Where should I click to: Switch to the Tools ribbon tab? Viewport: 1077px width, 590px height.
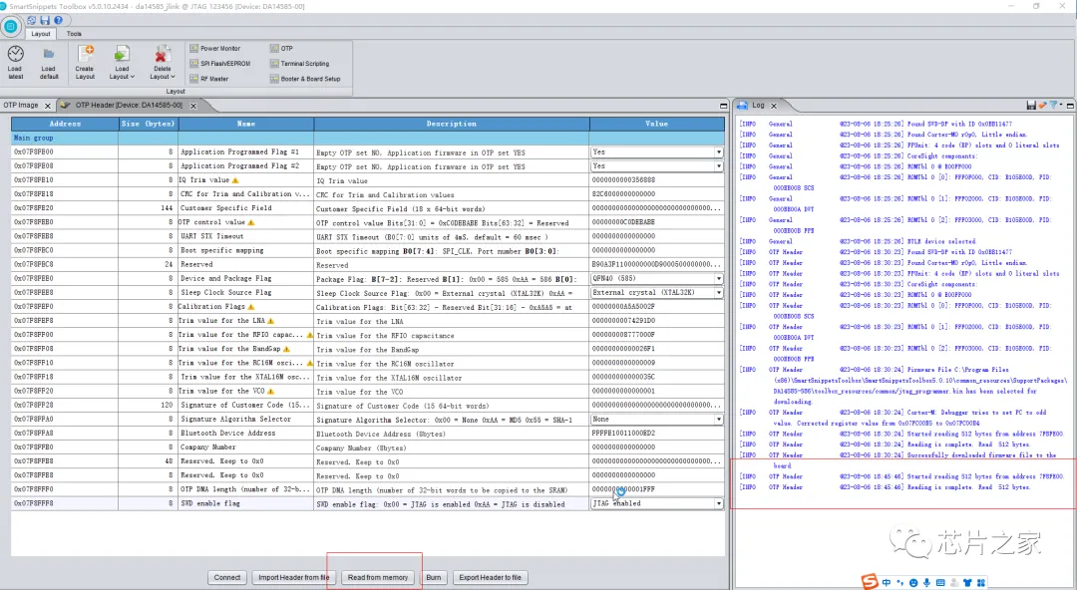point(74,34)
